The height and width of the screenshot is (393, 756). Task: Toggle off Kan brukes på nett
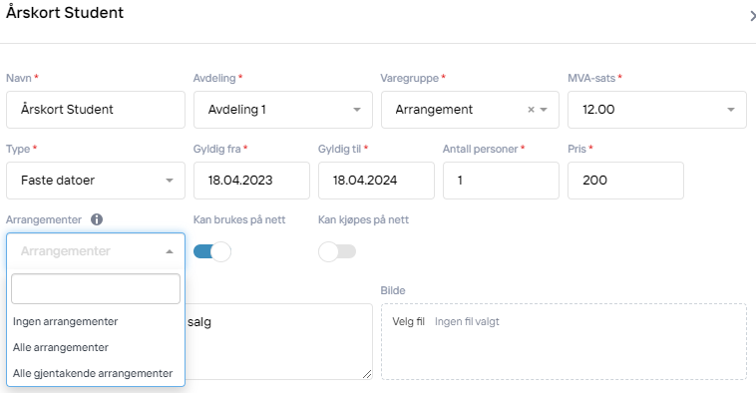click(212, 251)
